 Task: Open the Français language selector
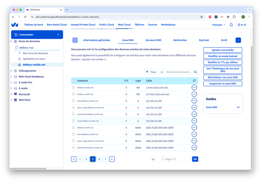(219, 25)
